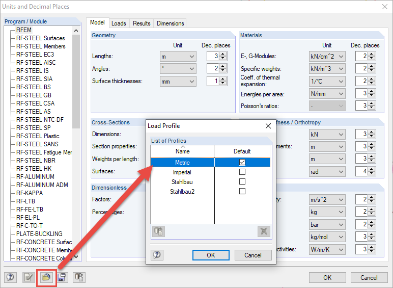393x288 pixels.
Task: Select RF-STEEL Plastic in the module tree
Action: coord(38,136)
